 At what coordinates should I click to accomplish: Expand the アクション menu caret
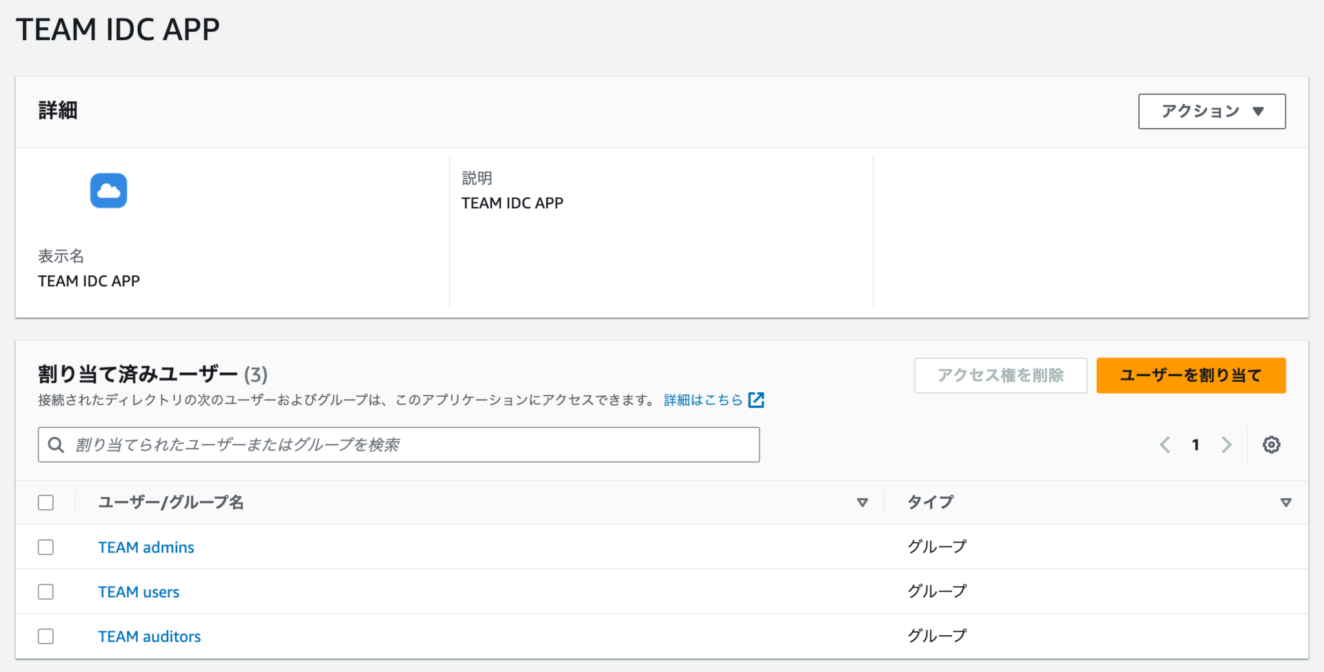pyautogui.click(x=1258, y=111)
